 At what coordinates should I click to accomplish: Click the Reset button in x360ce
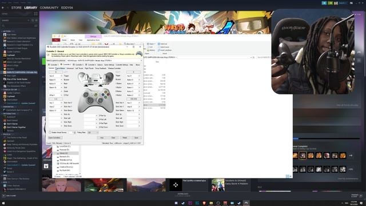click(125, 138)
